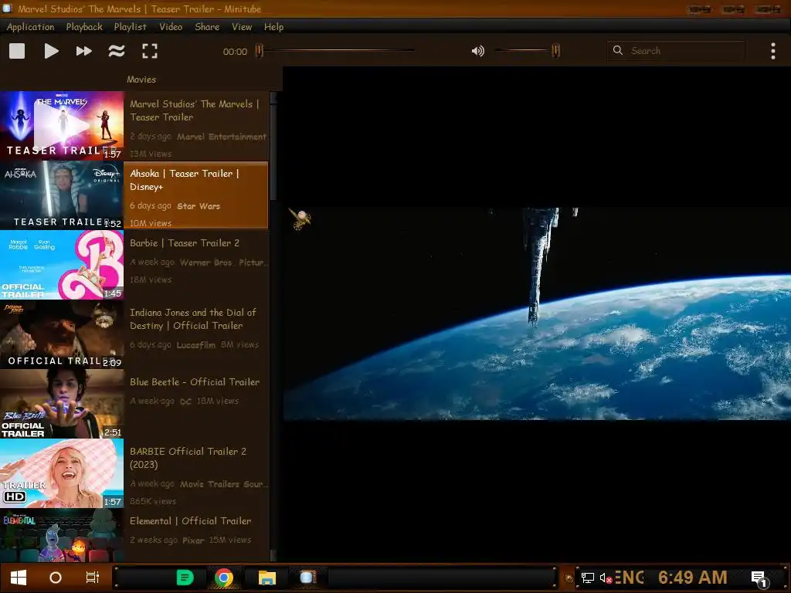The image size is (791, 593).
Task: Click 'Barbie | Teaser Trailer 2' title text
Action: coord(185,243)
